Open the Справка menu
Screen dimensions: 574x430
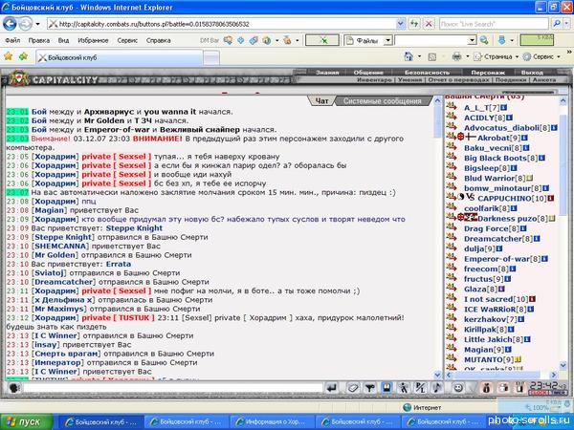tap(159, 40)
